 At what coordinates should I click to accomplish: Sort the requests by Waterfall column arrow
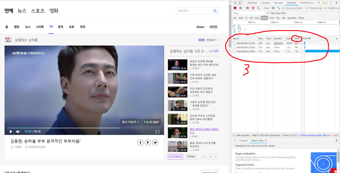pos(337,39)
